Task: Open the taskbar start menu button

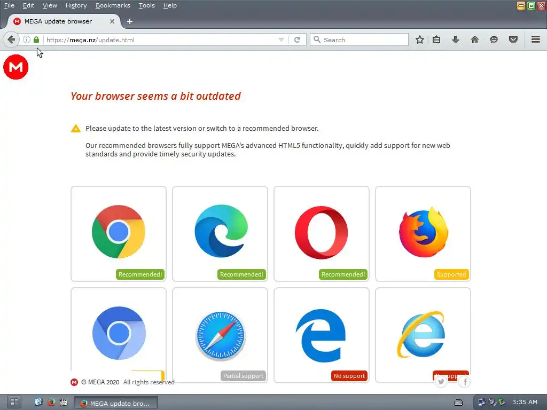Action: pyautogui.click(x=14, y=402)
